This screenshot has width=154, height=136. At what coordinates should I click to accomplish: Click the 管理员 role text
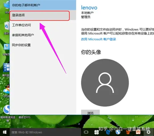(86, 17)
